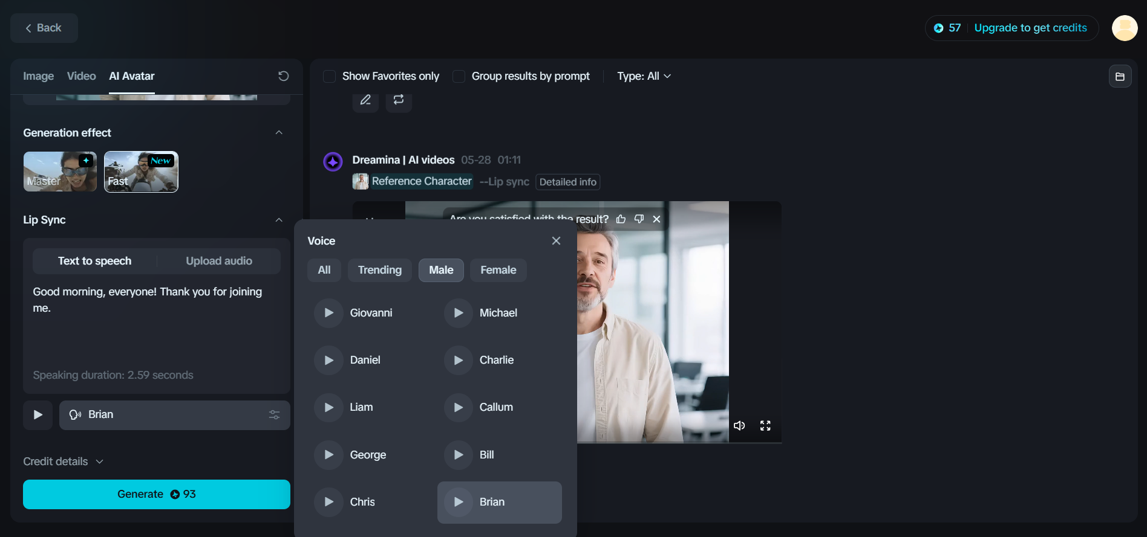1147x537 pixels.
Task: Play the Callum voice preview
Action: (x=459, y=407)
